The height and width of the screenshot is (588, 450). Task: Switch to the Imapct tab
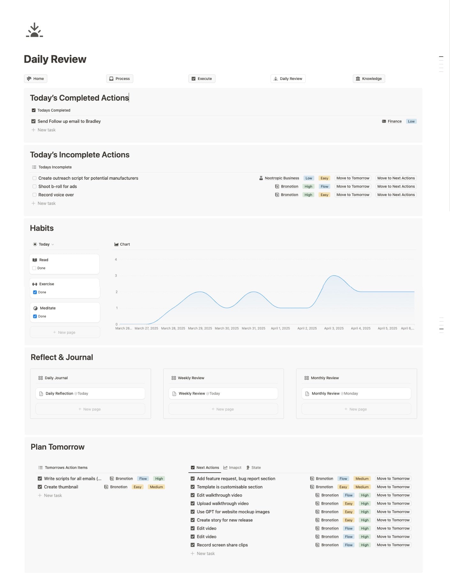pyautogui.click(x=233, y=467)
